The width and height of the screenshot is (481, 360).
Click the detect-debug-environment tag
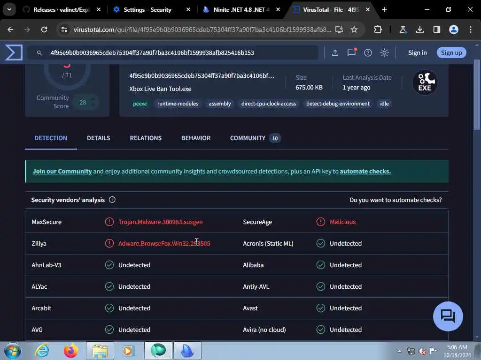pyautogui.click(x=338, y=104)
